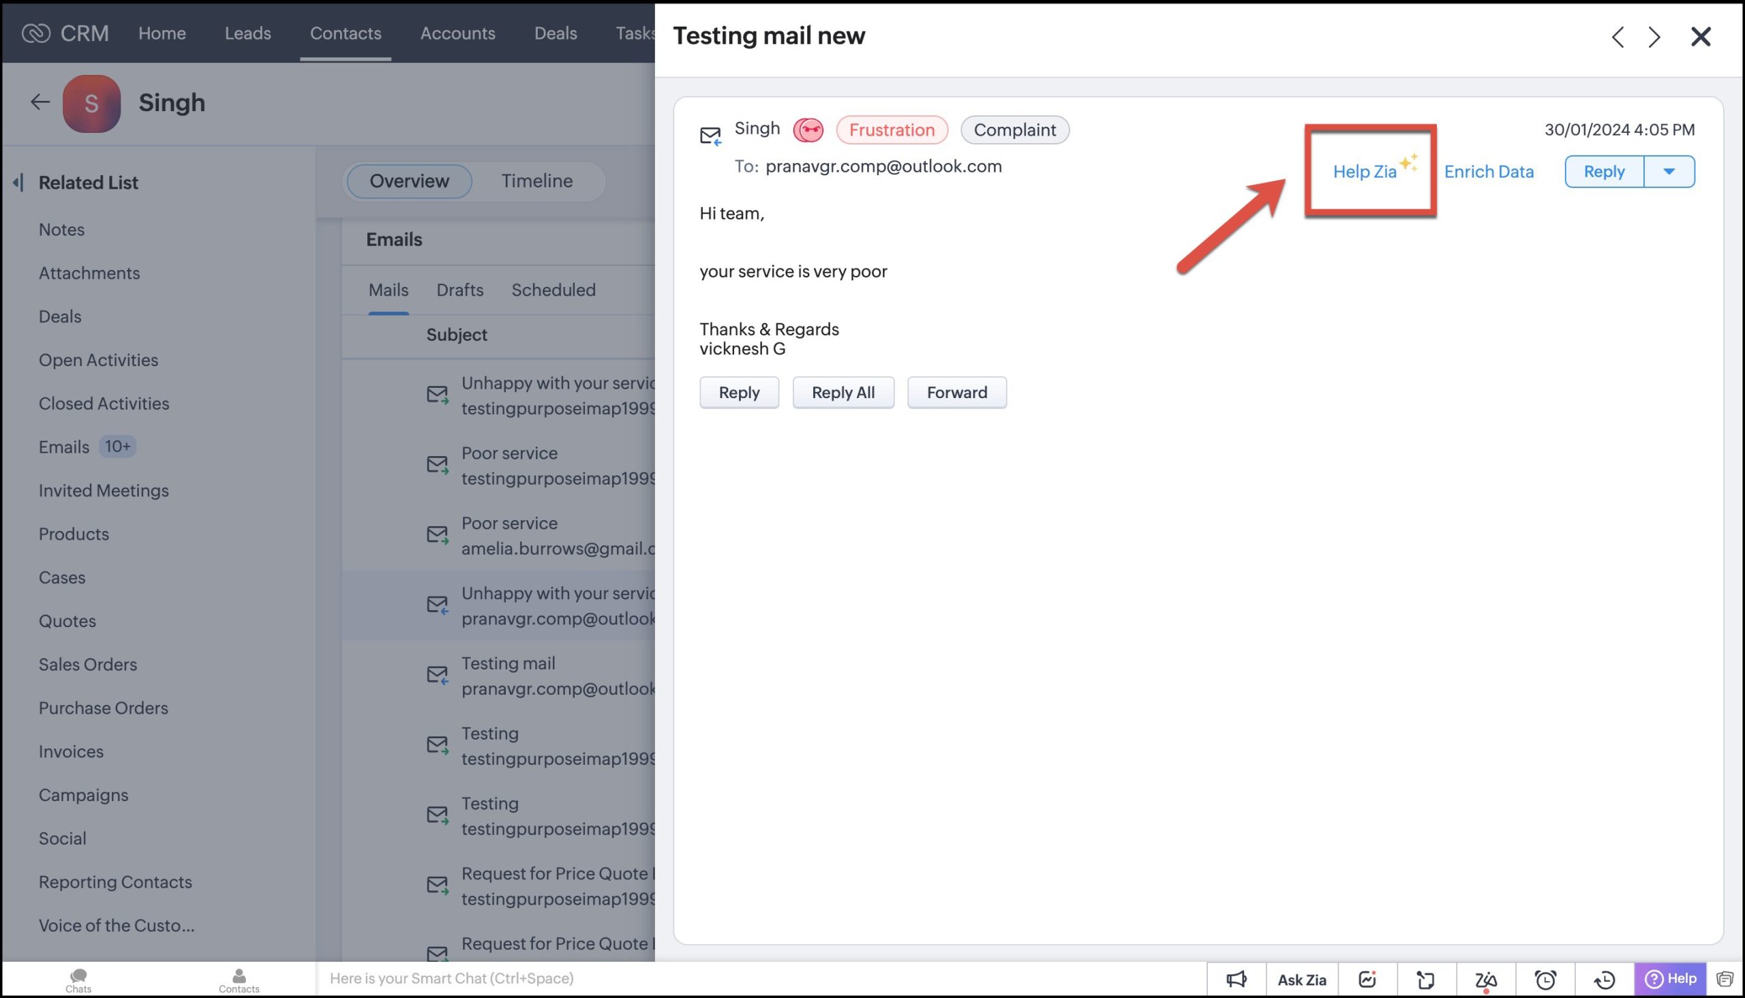The image size is (1745, 998).
Task: Open the recent items history icon
Action: click(1605, 979)
